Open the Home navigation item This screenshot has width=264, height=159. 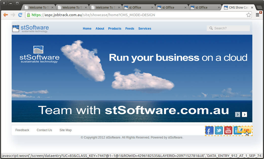[87, 29]
